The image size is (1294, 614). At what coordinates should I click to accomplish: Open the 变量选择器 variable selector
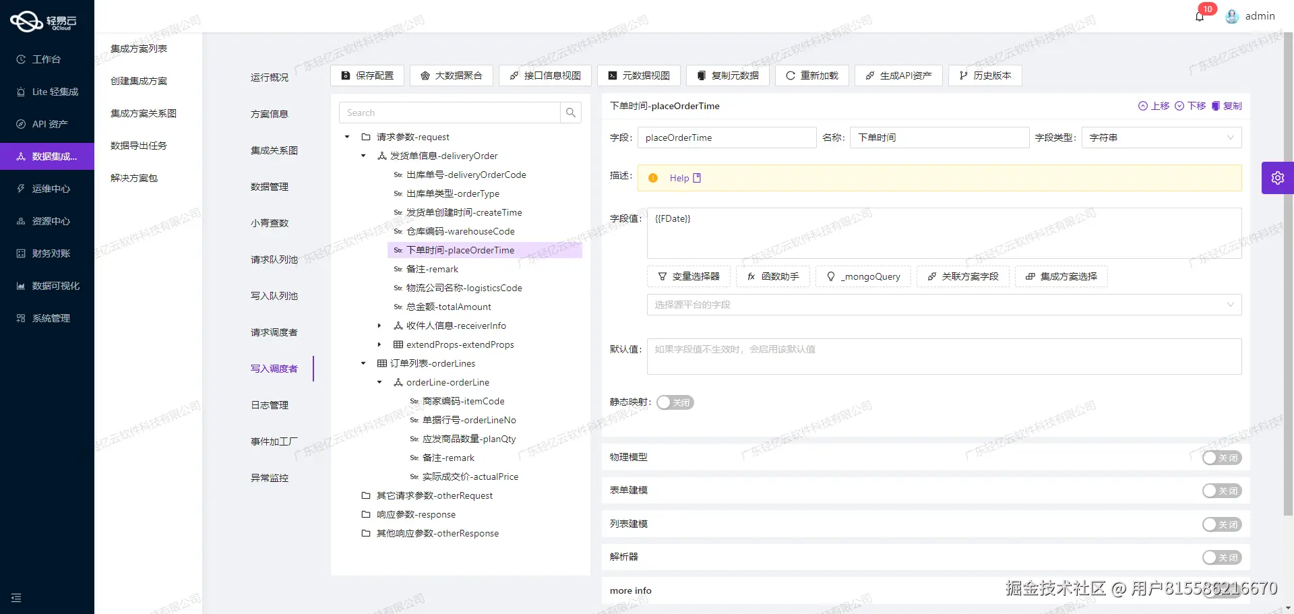[x=688, y=276]
